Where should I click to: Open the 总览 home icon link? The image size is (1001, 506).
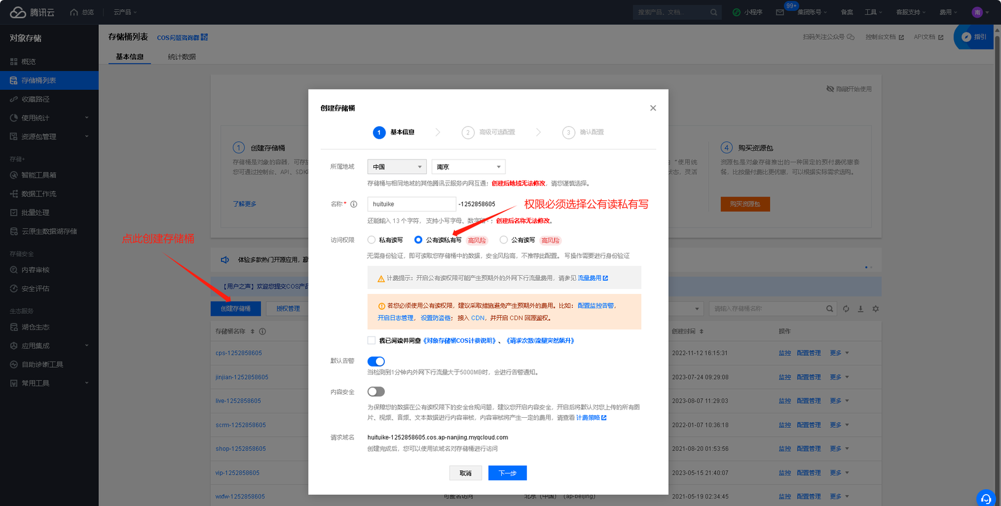click(82, 13)
